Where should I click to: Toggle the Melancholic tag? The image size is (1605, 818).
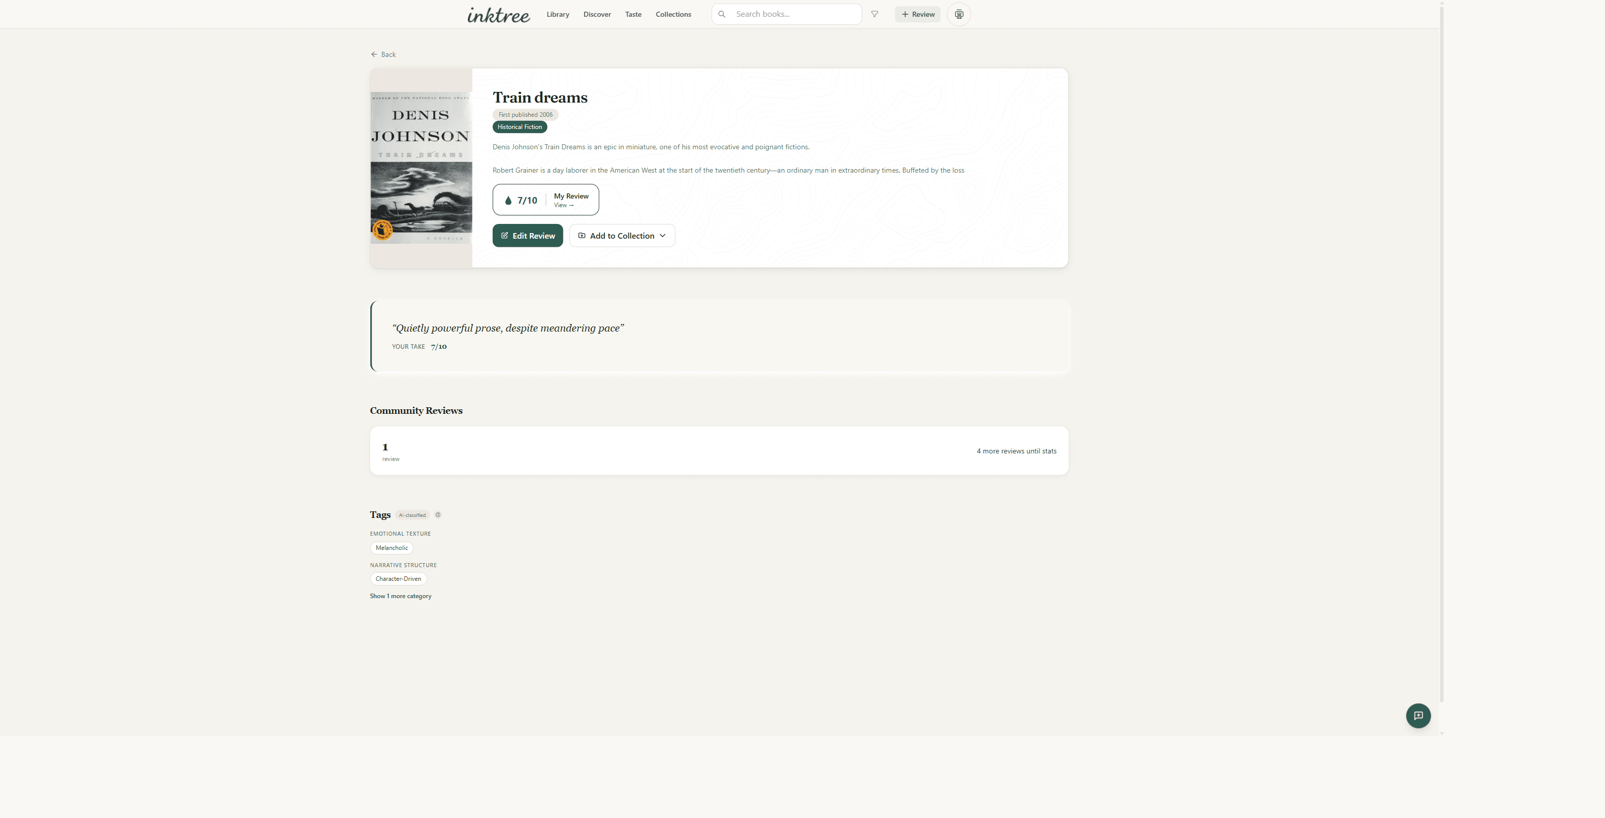391,547
